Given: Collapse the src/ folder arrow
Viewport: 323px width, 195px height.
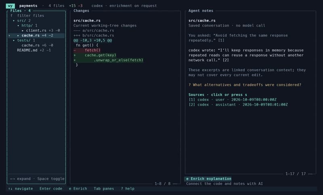Looking at the screenshot, I should pos(14,21).
